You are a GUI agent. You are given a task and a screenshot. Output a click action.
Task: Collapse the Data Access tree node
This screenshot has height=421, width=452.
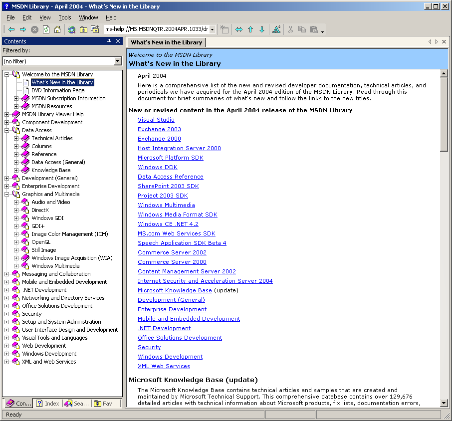[6, 130]
